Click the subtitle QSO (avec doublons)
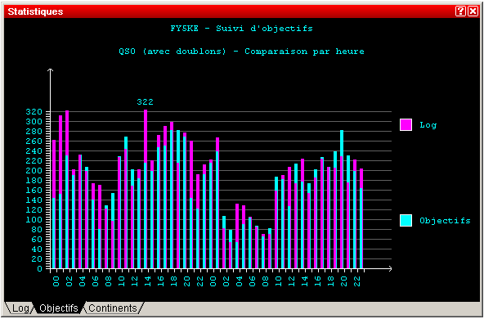The height and width of the screenshot is (319, 484). click(x=173, y=52)
